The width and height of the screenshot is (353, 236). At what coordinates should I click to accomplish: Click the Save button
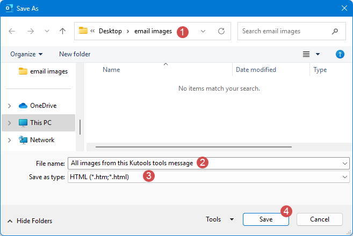pos(266,219)
